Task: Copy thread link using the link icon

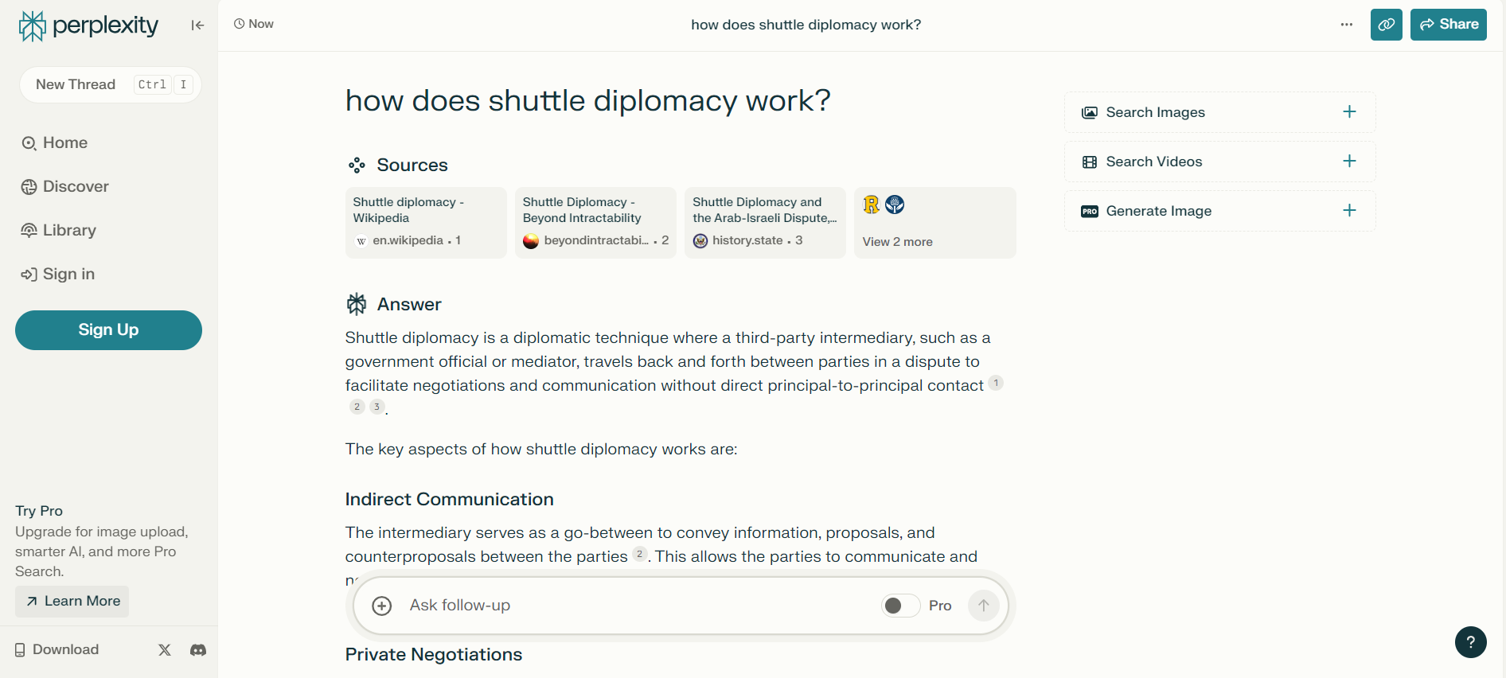Action: tap(1386, 25)
